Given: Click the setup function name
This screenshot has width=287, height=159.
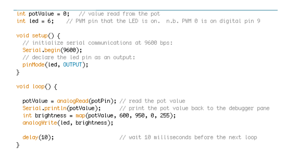Looking at the screenshot, I should (40, 36).
